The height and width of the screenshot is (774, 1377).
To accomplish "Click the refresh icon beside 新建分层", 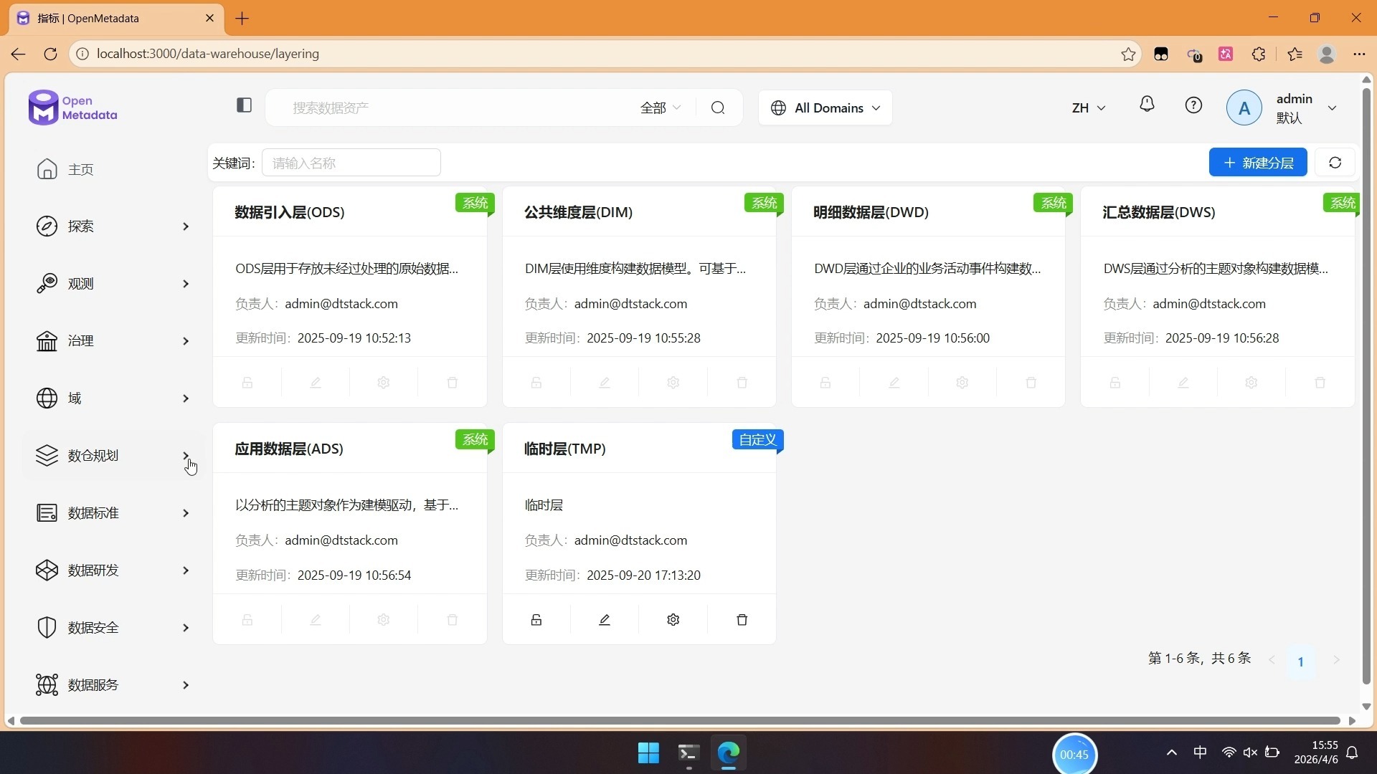I will (1335, 163).
